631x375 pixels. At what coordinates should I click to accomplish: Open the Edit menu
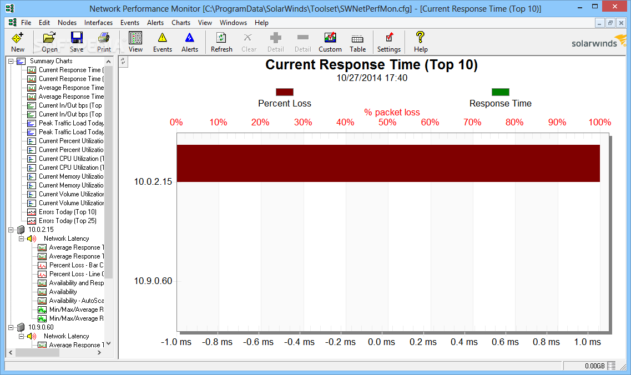[x=44, y=23]
